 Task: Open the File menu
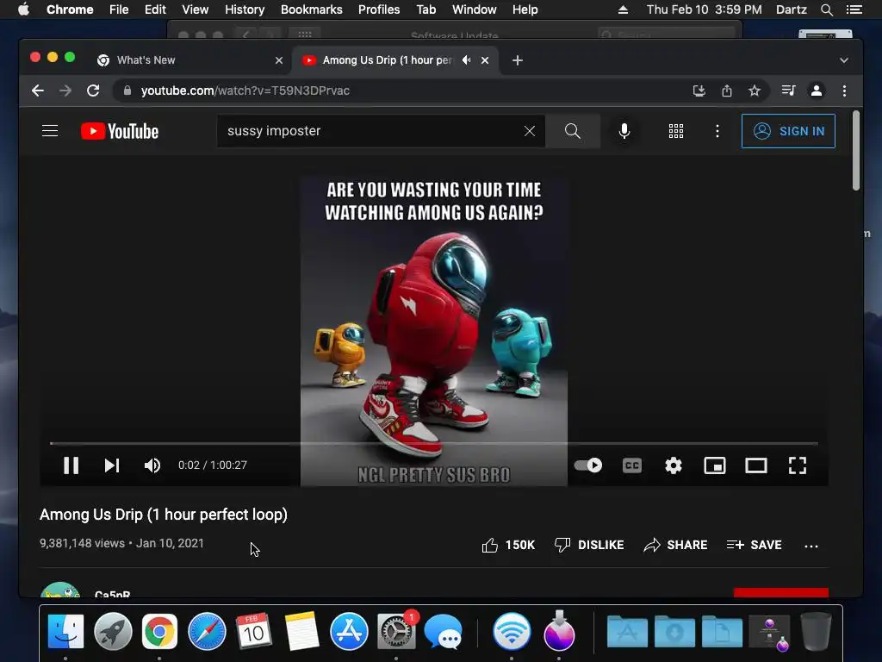119,9
